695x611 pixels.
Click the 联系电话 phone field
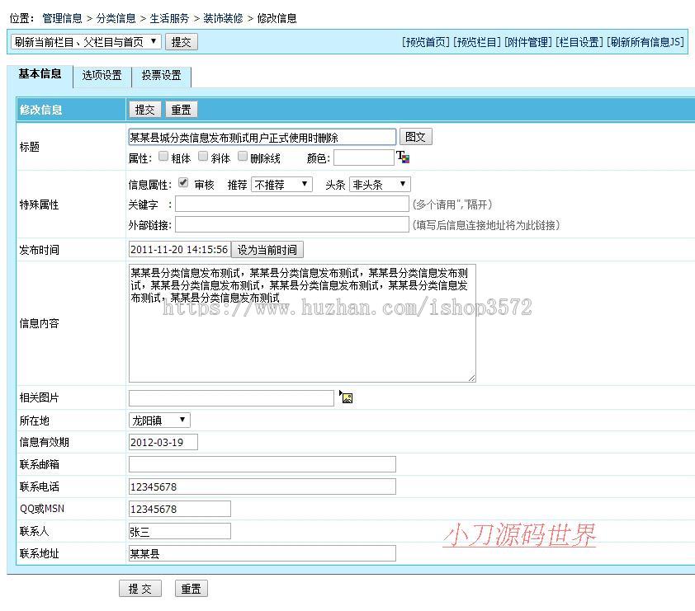(262, 486)
